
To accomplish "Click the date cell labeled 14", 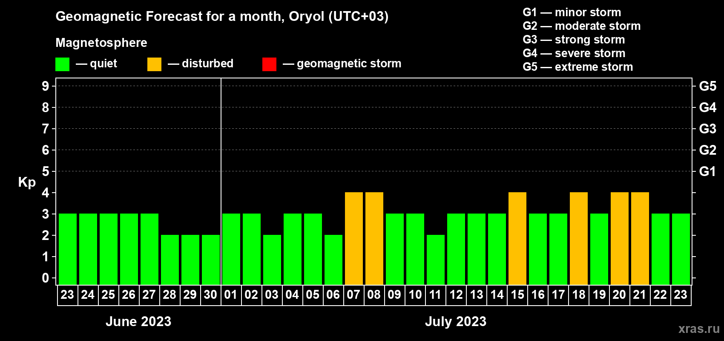I will coord(497,295).
